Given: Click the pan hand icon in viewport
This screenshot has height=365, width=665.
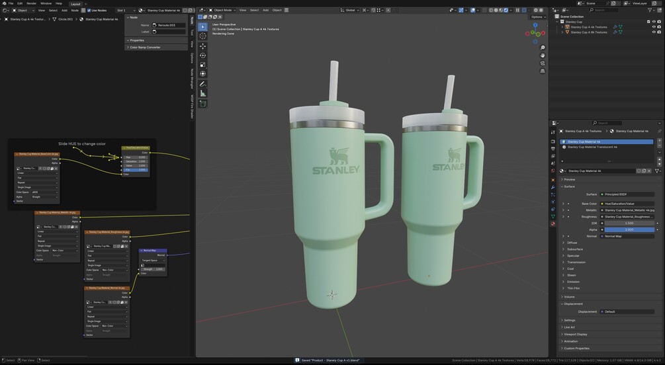Looking at the screenshot, I should pos(543,56).
